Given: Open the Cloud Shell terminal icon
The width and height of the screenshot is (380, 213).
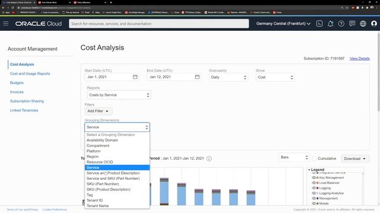Looking at the screenshot, I should coord(319,24).
